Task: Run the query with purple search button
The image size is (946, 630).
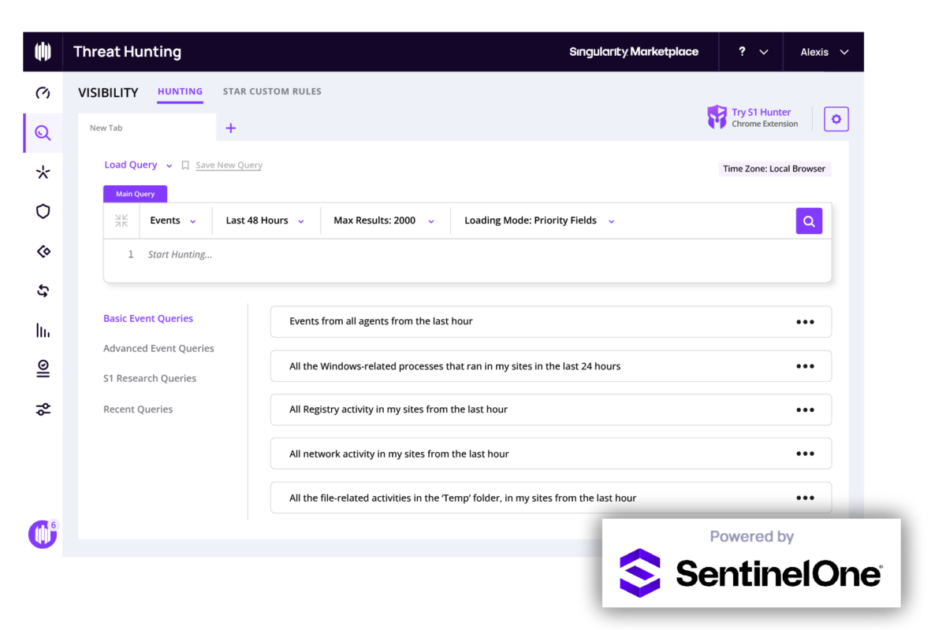Action: (809, 221)
